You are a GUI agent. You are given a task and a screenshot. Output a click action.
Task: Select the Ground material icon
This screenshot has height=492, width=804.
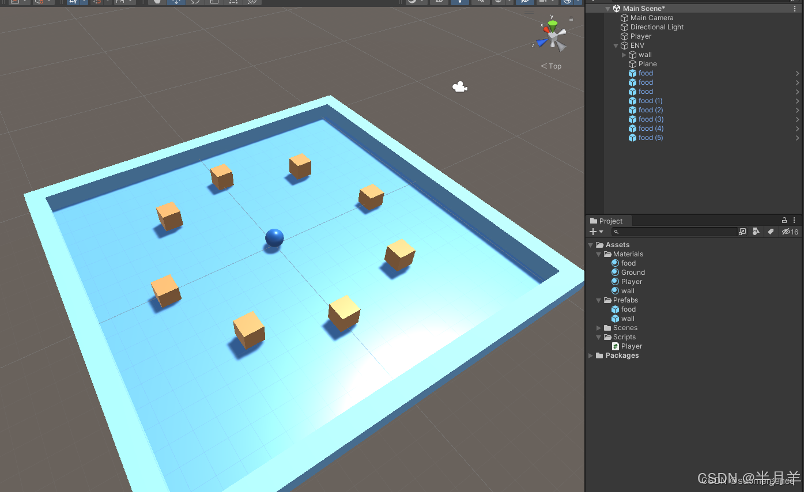pyautogui.click(x=615, y=273)
